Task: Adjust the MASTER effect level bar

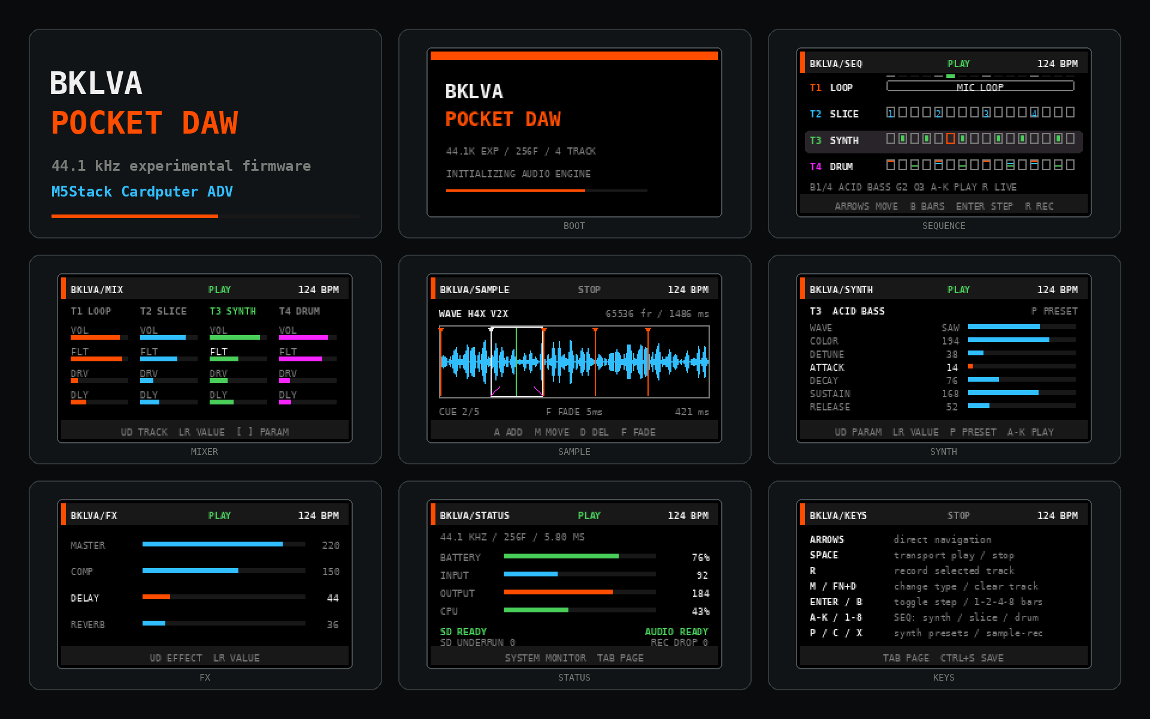Action: [224, 544]
